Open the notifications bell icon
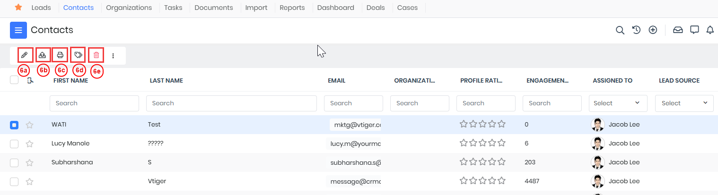 pos(710,30)
